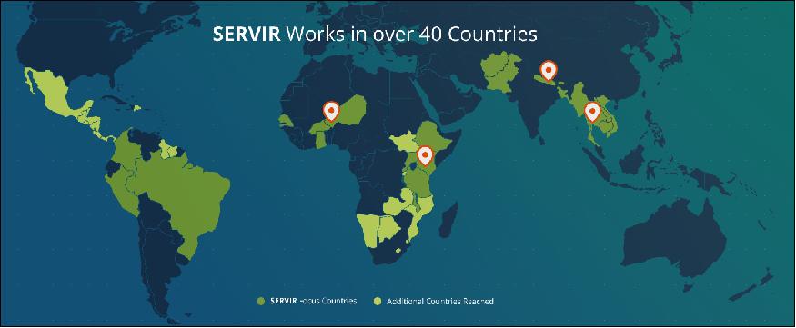Viewport: 796px width, 328px height.
Task: Click the 'Additional Countries Reached' legend label
Action: [x=440, y=301]
